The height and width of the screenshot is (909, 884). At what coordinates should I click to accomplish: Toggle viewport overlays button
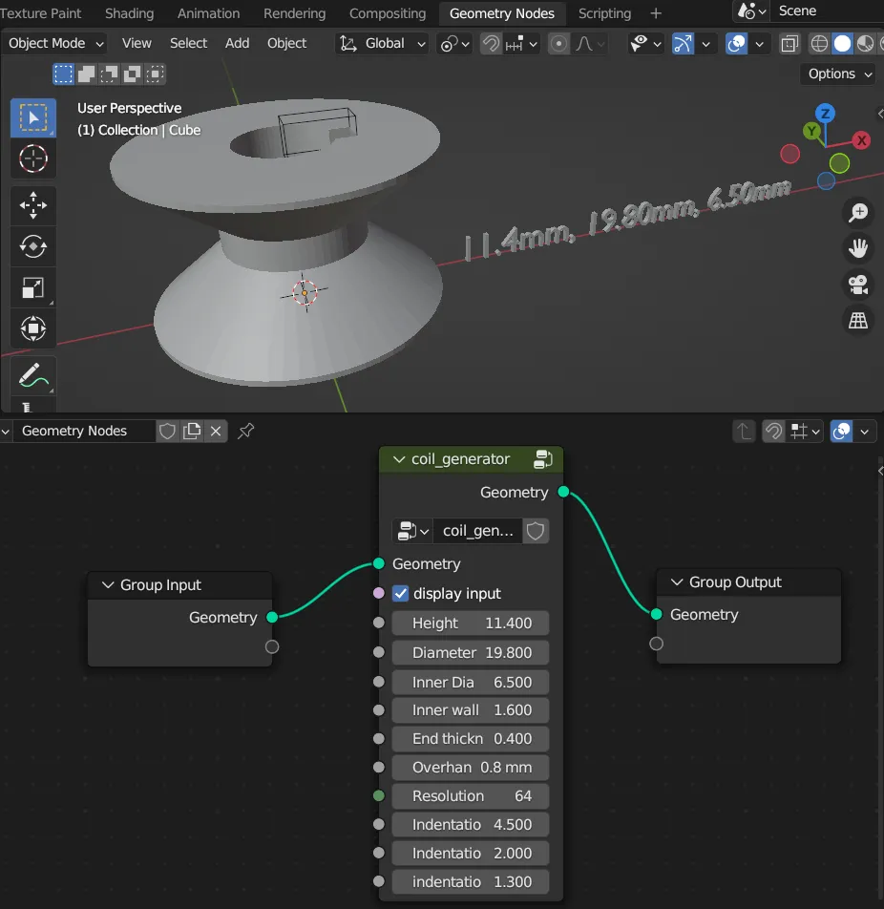pos(737,44)
